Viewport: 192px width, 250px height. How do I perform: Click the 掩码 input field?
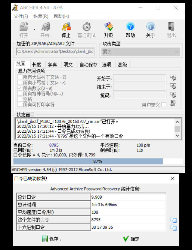tap(140, 95)
